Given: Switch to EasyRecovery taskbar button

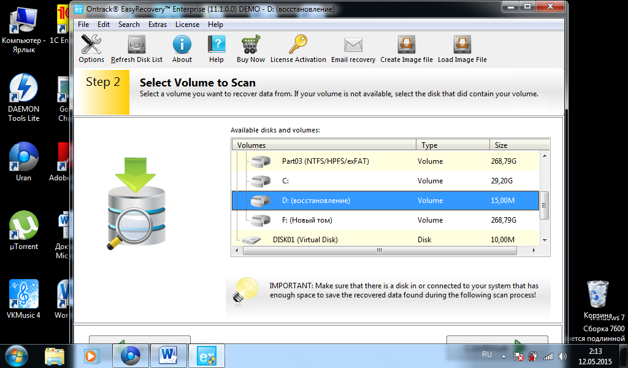Looking at the screenshot, I should [x=207, y=356].
